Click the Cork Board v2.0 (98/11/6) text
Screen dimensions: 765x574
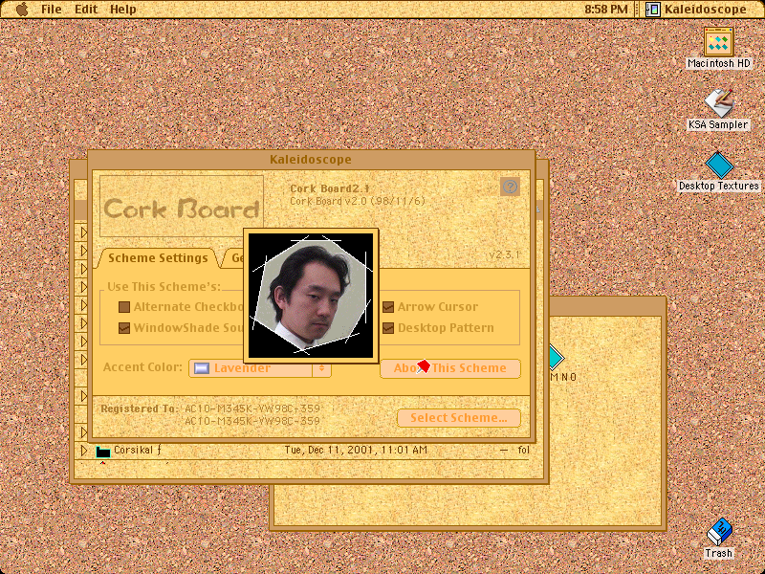(357, 201)
